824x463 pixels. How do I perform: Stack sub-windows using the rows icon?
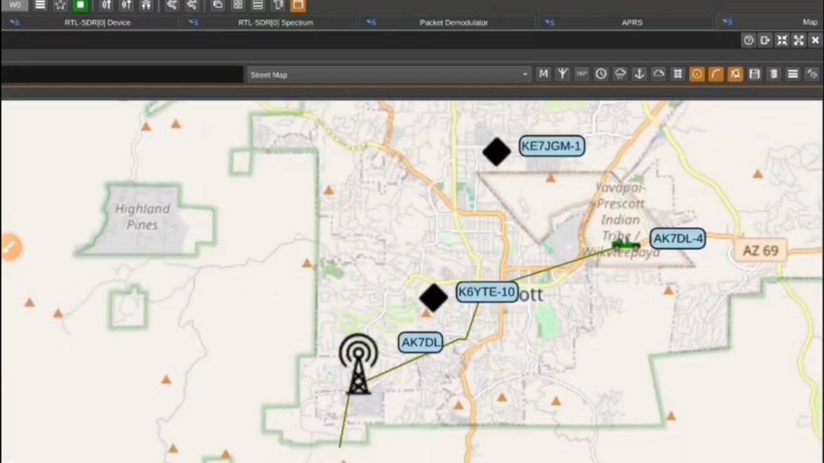pyautogui.click(x=257, y=5)
